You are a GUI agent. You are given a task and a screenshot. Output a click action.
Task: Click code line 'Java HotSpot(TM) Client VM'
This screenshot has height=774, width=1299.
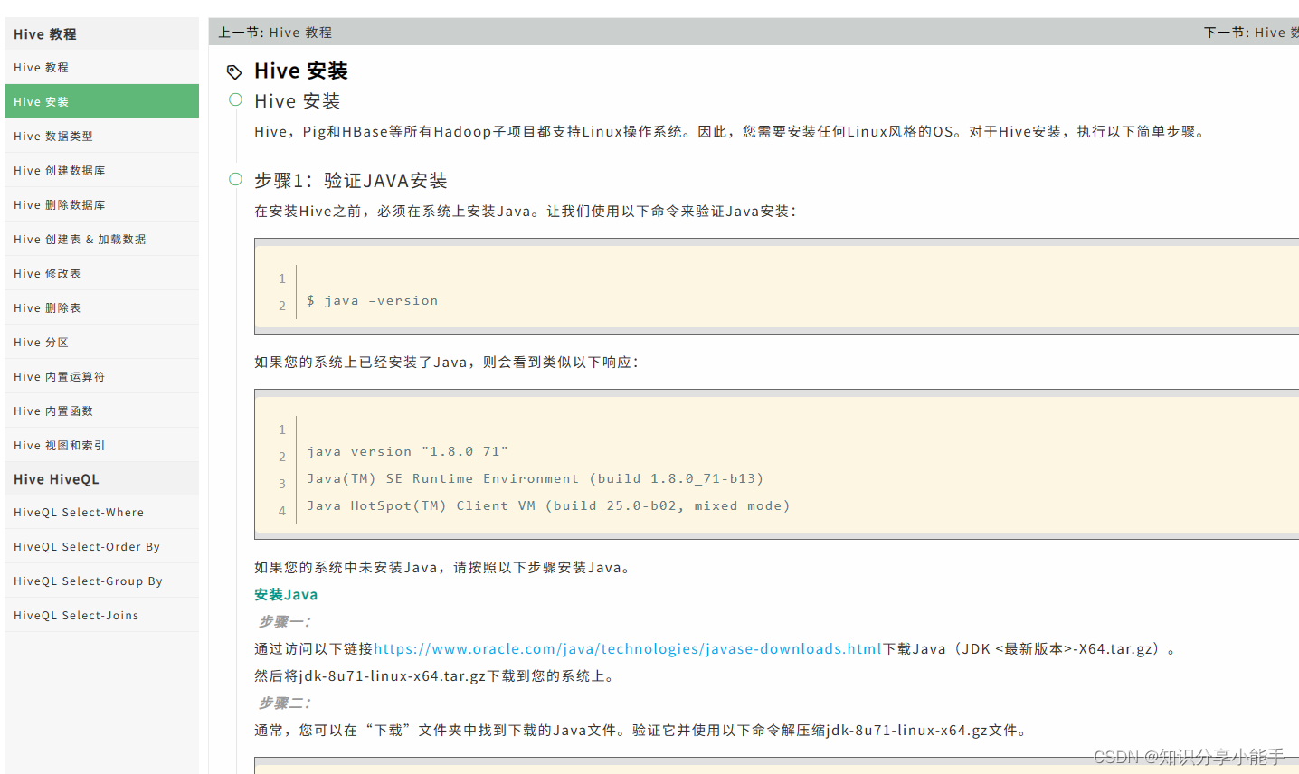(x=548, y=505)
